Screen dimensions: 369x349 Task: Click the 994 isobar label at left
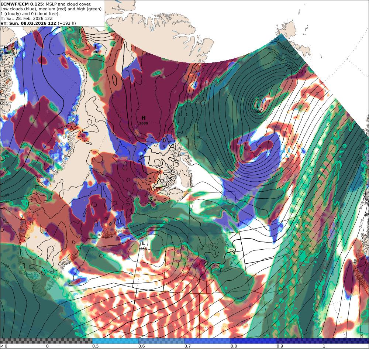tap(6, 202)
